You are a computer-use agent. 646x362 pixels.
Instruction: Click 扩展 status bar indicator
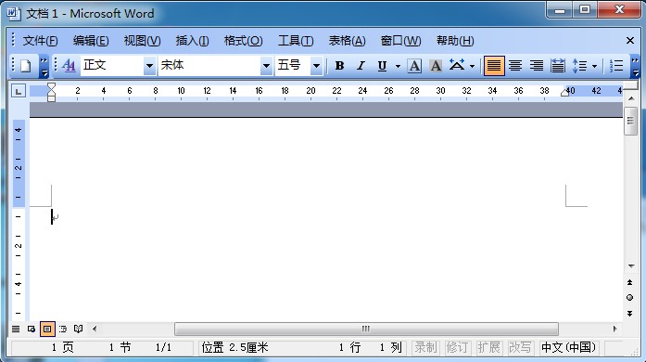[488, 347]
